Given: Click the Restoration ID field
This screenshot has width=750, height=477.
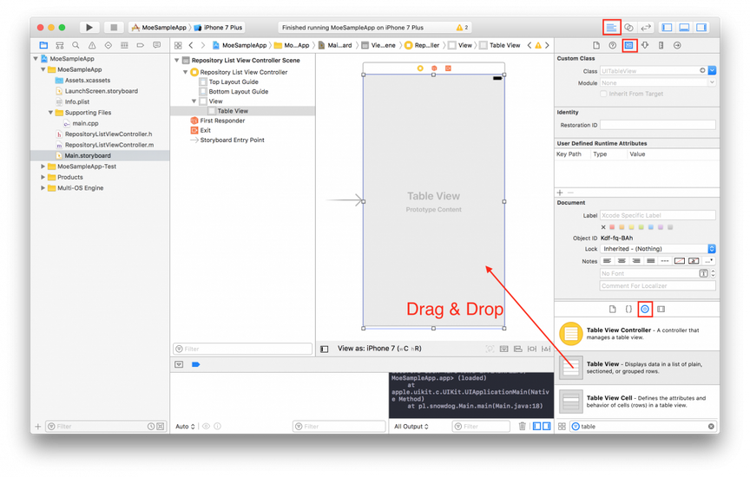Looking at the screenshot, I should click(x=658, y=125).
